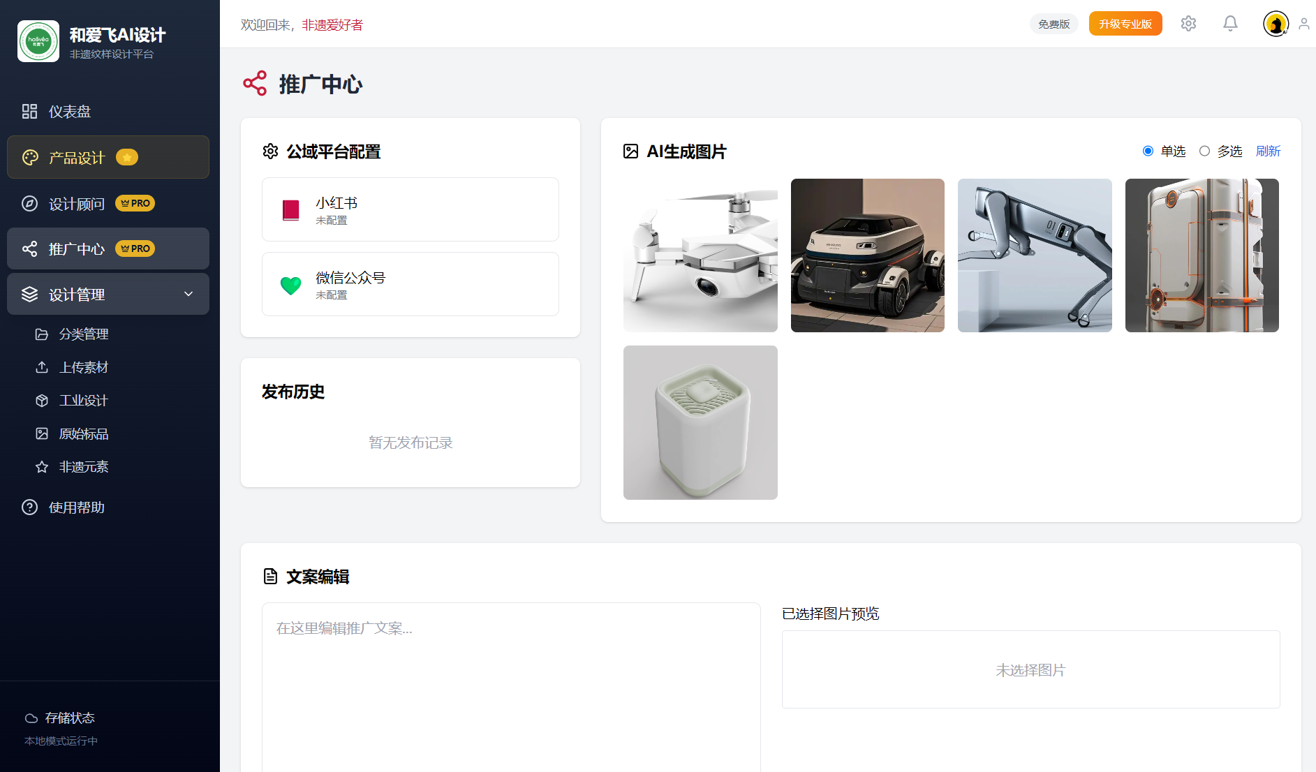The width and height of the screenshot is (1316, 772).
Task: Click the 工业设计 cube icon
Action: 42,401
